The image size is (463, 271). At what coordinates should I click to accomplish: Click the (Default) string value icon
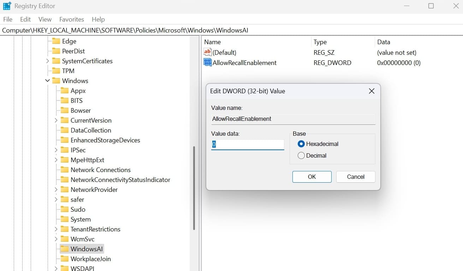point(207,52)
